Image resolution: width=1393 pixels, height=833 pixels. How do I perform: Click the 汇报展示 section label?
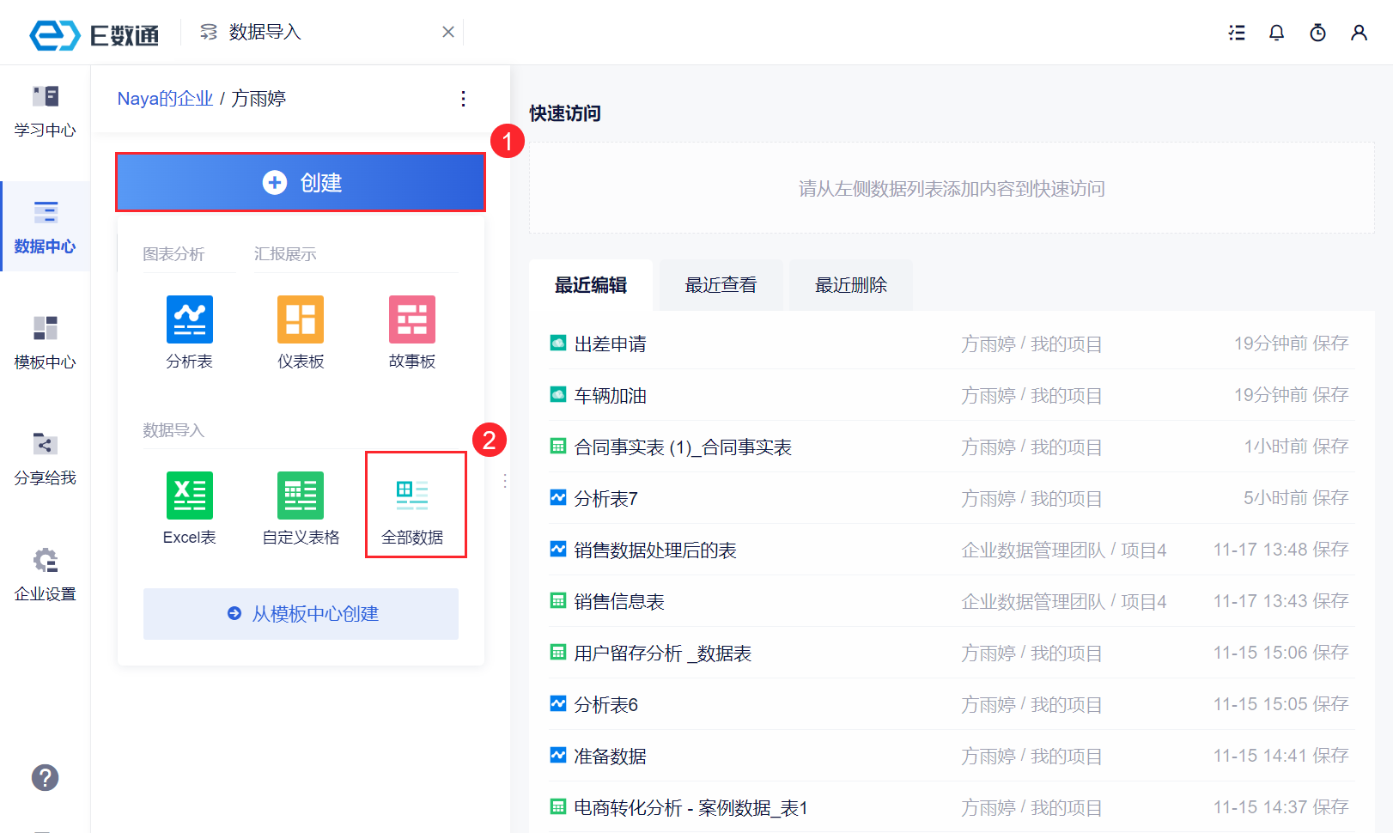tap(285, 254)
